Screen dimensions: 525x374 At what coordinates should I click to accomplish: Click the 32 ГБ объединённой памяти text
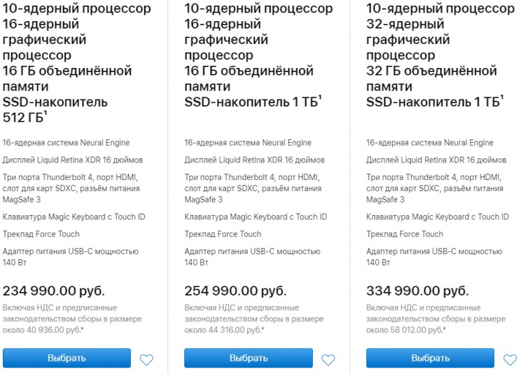(431, 78)
